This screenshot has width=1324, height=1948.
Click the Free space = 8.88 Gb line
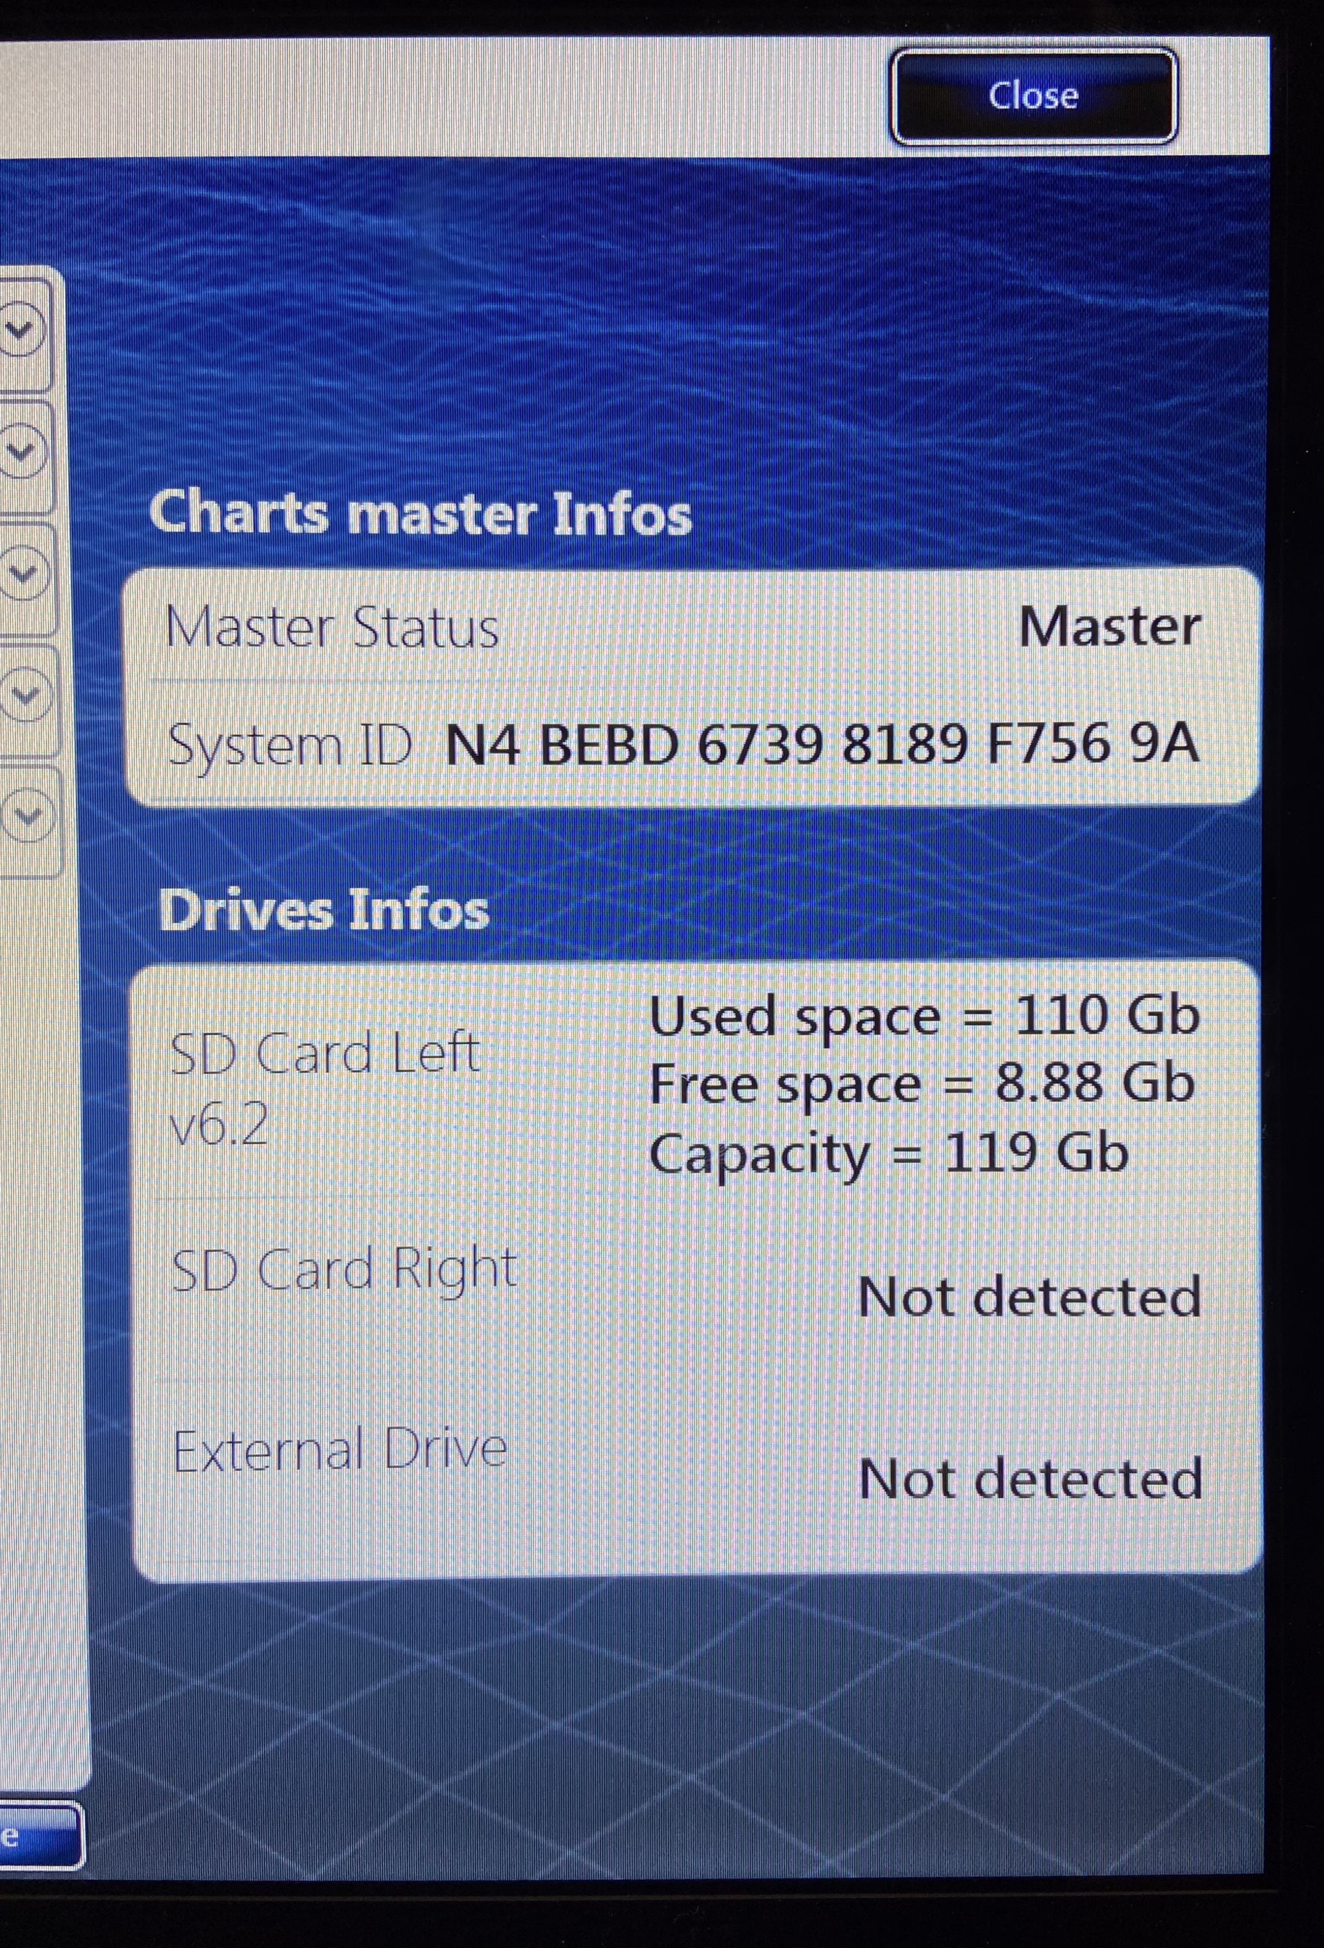[x=922, y=1084]
